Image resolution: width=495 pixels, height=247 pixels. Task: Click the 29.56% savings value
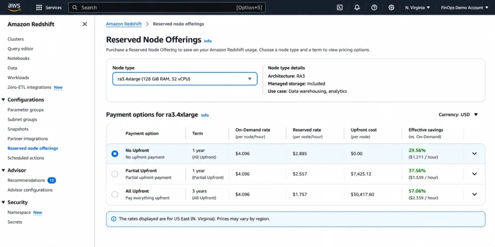click(x=417, y=151)
